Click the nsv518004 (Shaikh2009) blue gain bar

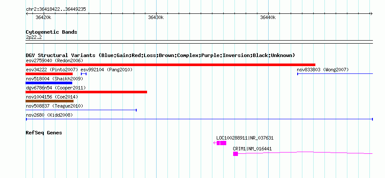[x=49, y=83]
